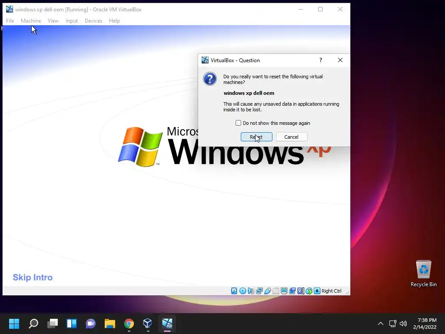Click the VirtualBox window title icon

tap(10, 10)
